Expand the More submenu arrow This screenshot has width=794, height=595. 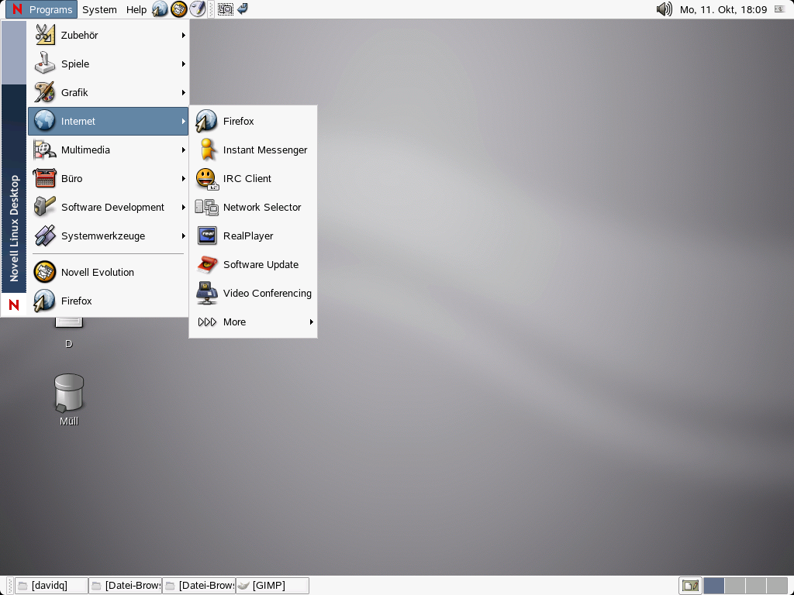pos(312,322)
